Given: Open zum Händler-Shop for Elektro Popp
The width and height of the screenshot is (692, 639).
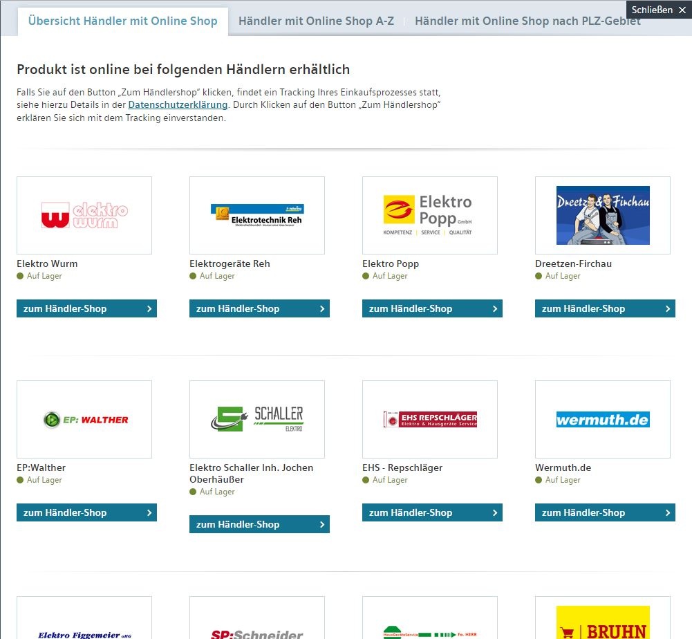Looking at the screenshot, I should tap(432, 308).
